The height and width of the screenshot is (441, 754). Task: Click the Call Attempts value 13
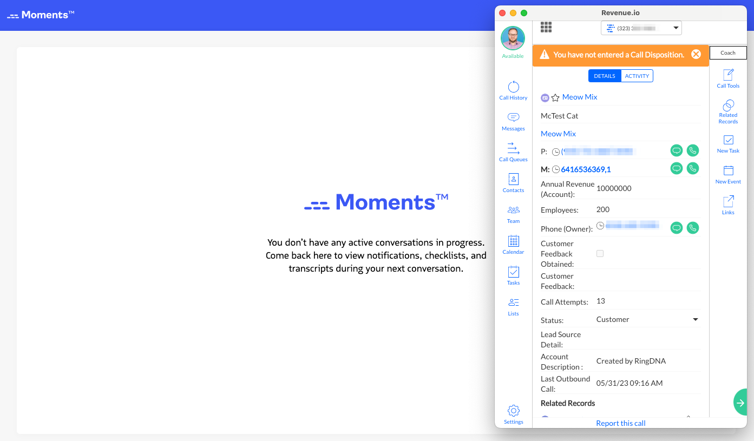600,301
